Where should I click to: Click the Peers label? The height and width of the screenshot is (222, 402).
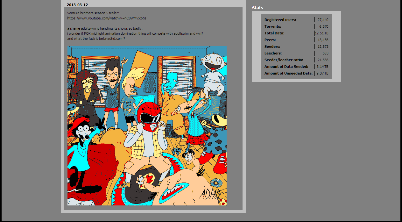tap(270, 40)
